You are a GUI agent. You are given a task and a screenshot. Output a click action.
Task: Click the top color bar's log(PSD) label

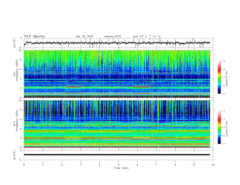(x=227, y=79)
